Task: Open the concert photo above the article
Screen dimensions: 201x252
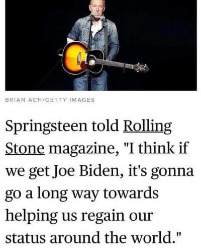Action: pyautogui.click(x=101, y=45)
